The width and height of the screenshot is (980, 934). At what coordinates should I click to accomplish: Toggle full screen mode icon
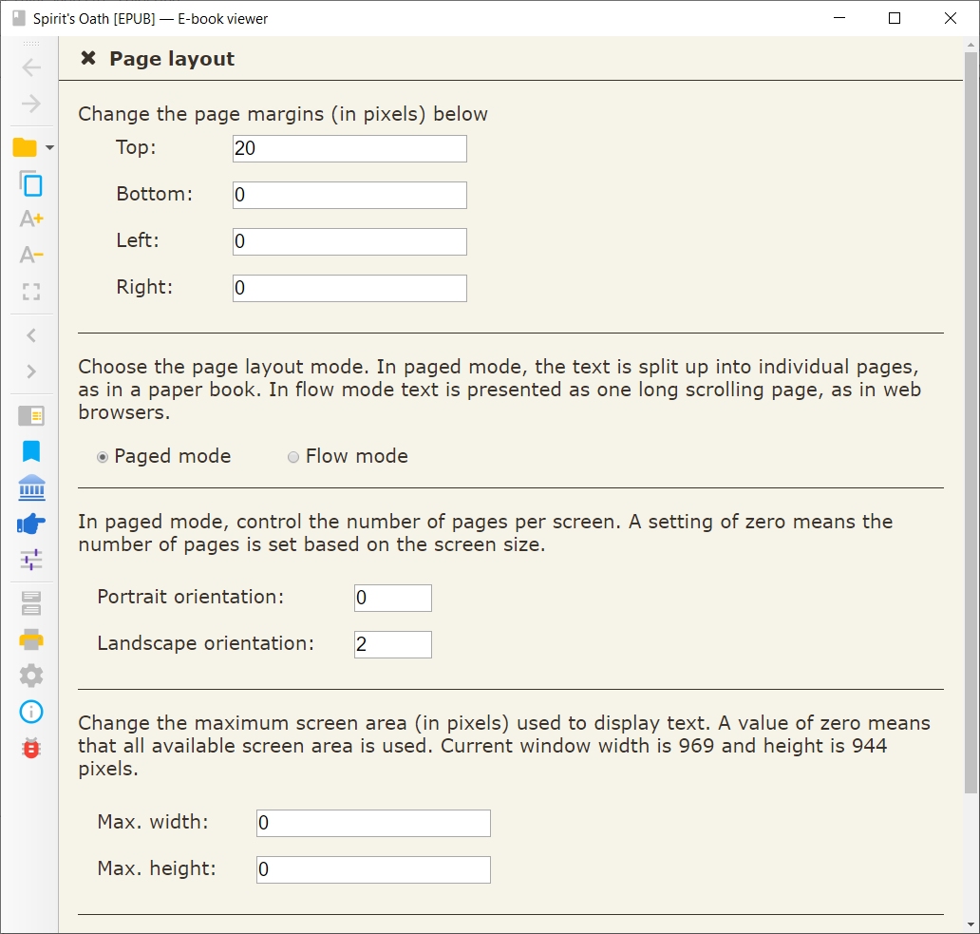(31, 292)
